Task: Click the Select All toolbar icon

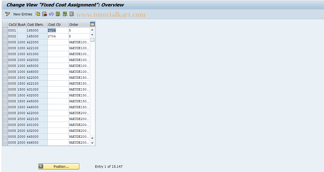Action: pyautogui.click(x=58, y=14)
